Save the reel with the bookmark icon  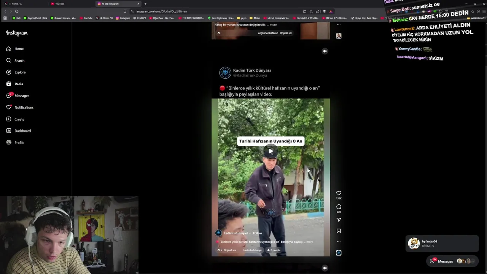[339, 231]
